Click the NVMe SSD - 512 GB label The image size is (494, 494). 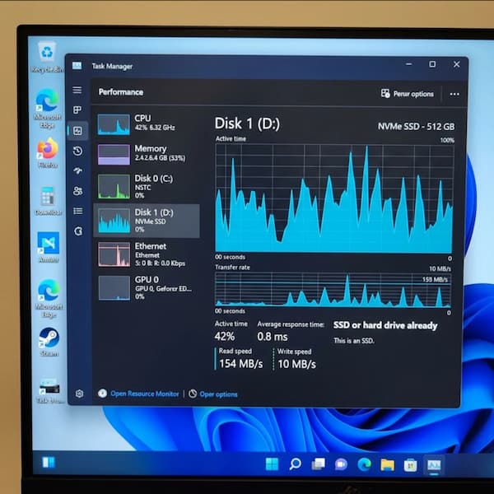(416, 127)
